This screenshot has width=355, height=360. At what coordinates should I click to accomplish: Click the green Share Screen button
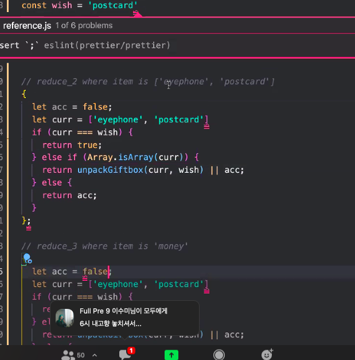click(x=171, y=355)
